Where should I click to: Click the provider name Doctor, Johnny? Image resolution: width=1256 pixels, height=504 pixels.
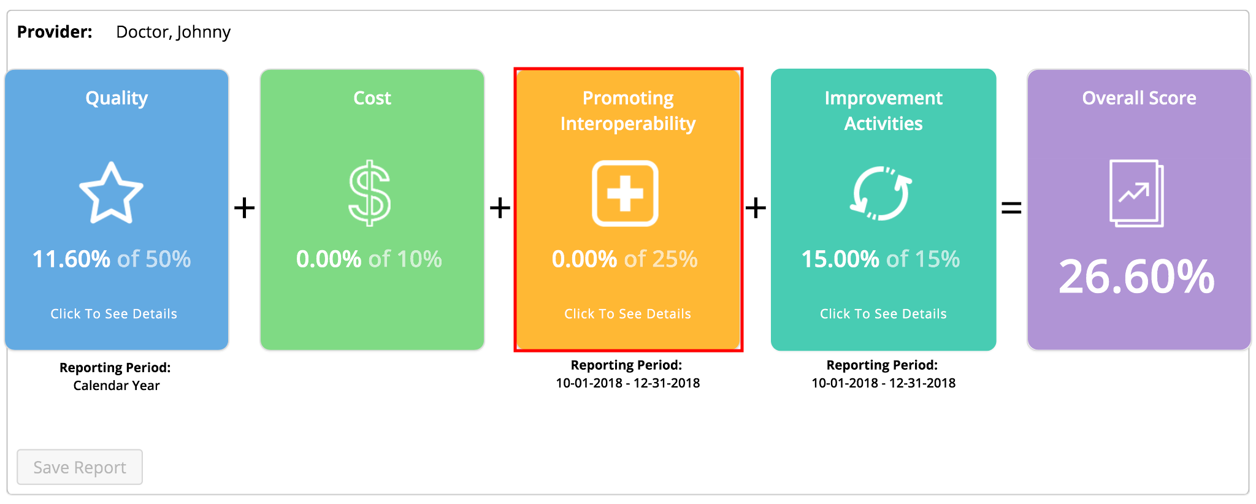pyautogui.click(x=174, y=32)
